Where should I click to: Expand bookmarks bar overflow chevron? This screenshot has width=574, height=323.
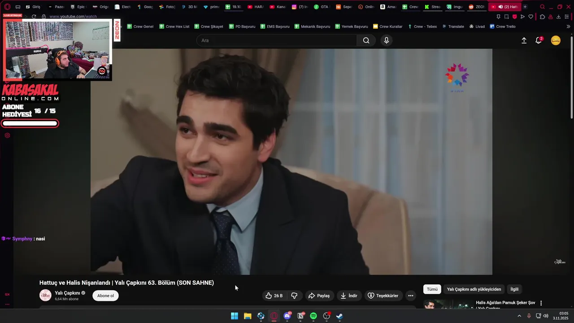569,26
